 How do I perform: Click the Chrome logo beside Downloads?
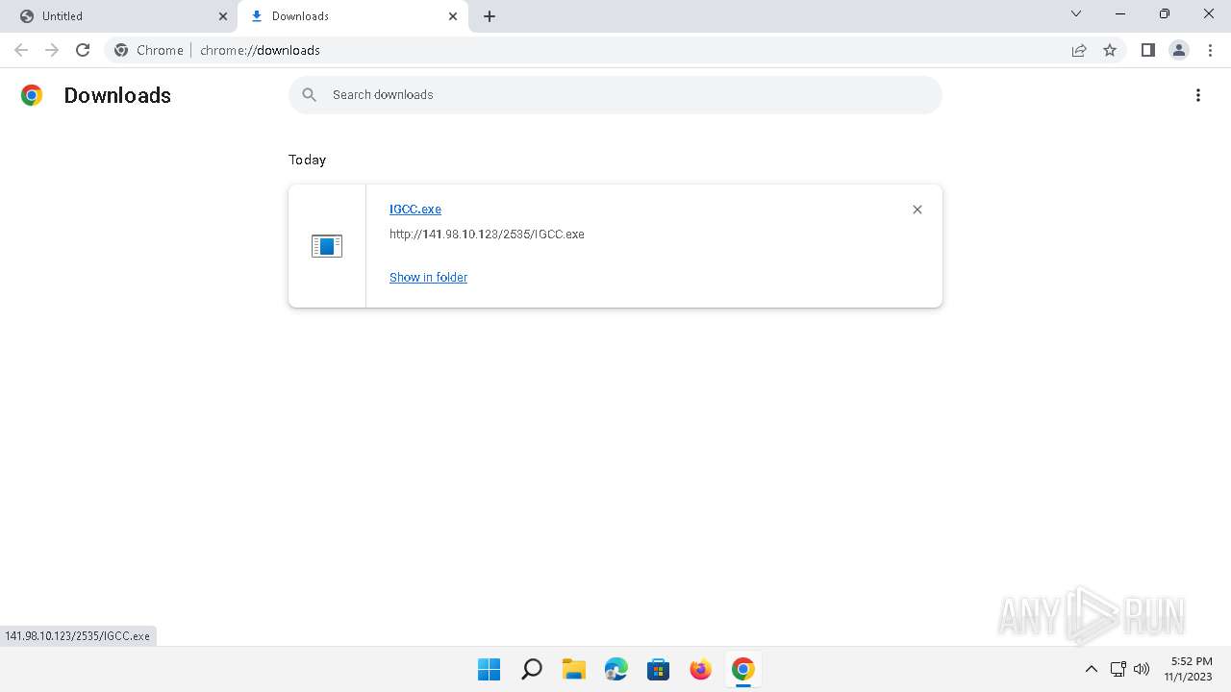click(32, 95)
